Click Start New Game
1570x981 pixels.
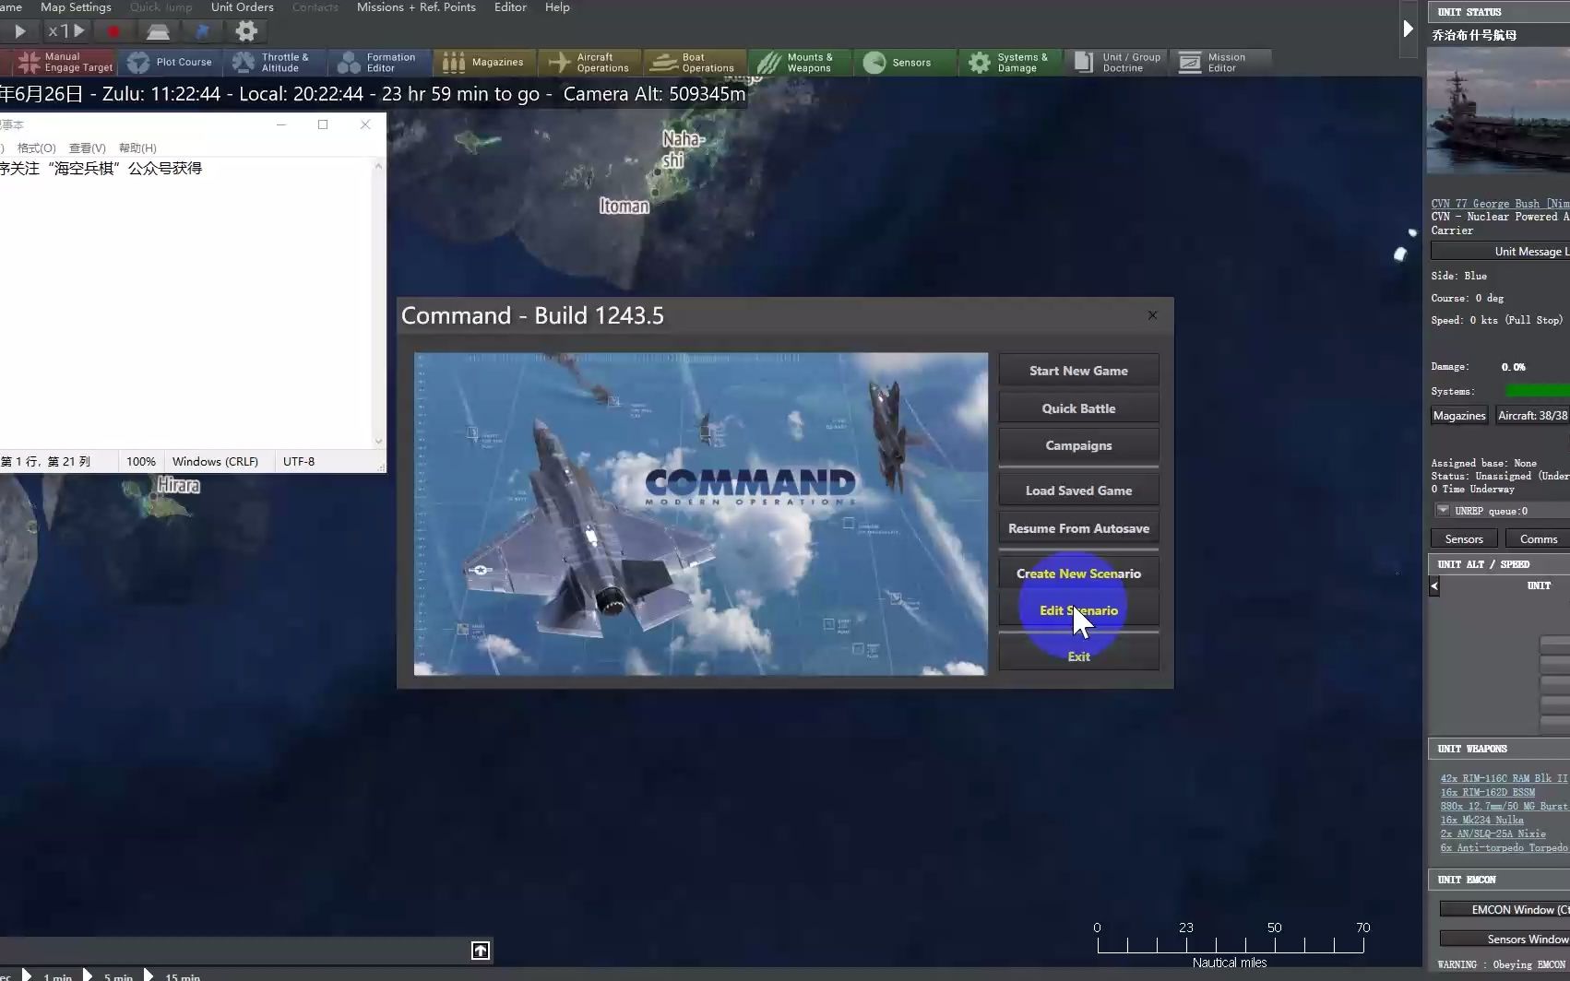(1078, 371)
